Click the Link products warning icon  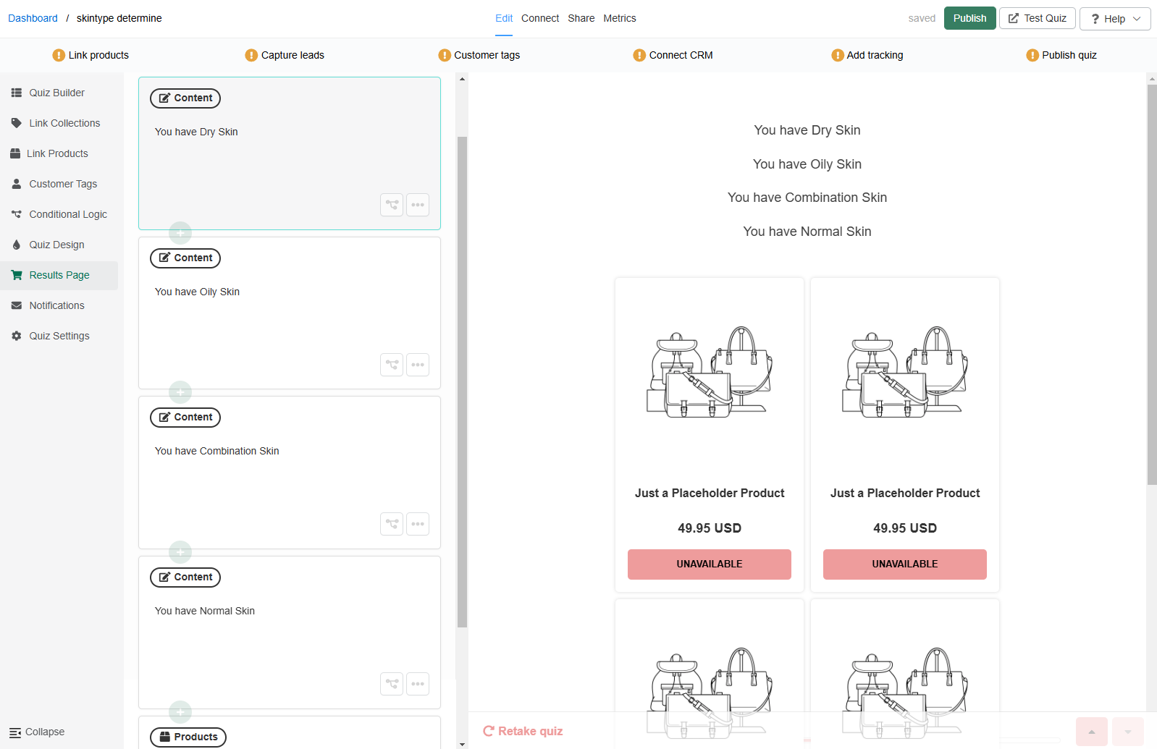pyautogui.click(x=59, y=55)
